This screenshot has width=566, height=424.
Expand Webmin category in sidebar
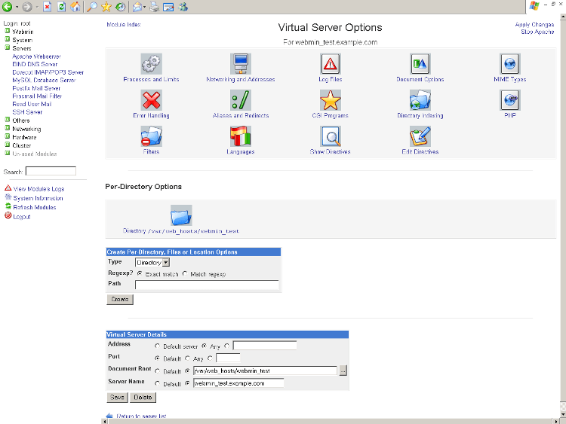click(x=7, y=31)
